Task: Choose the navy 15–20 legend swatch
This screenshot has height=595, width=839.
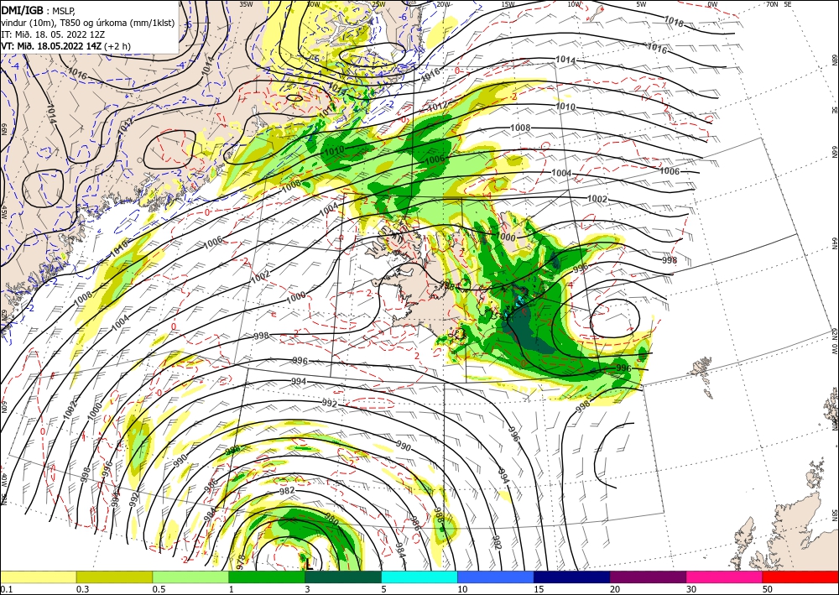Action: pos(572,577)
